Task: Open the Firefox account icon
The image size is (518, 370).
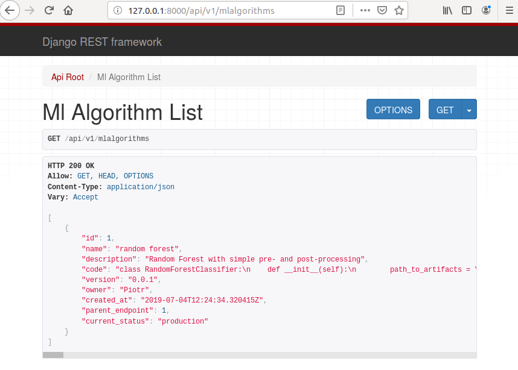Action: (x=486, y=10)
